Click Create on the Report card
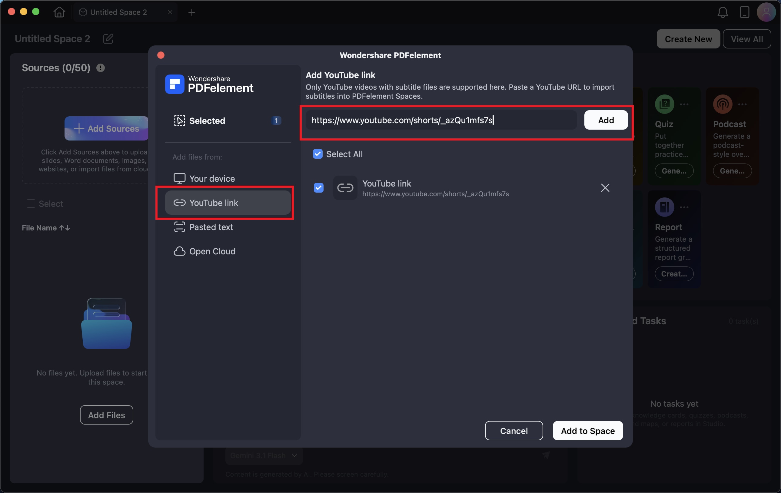The width and height of the screenshot is (781, 493). 674,274
